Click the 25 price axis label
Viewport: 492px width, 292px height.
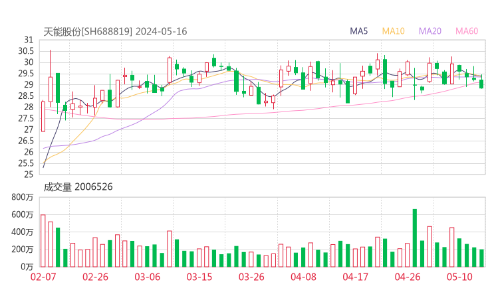[x=29, y=175]
